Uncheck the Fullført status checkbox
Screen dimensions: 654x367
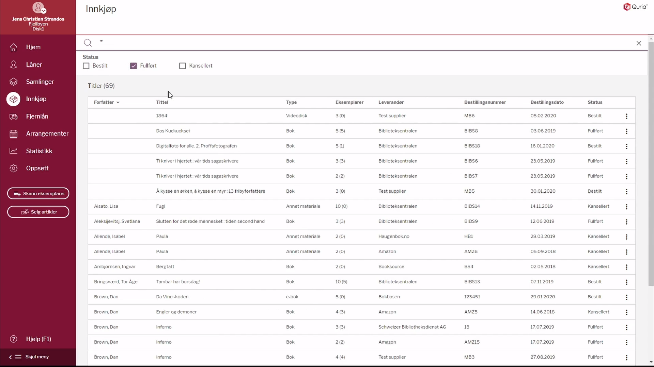tap(134, 66)
